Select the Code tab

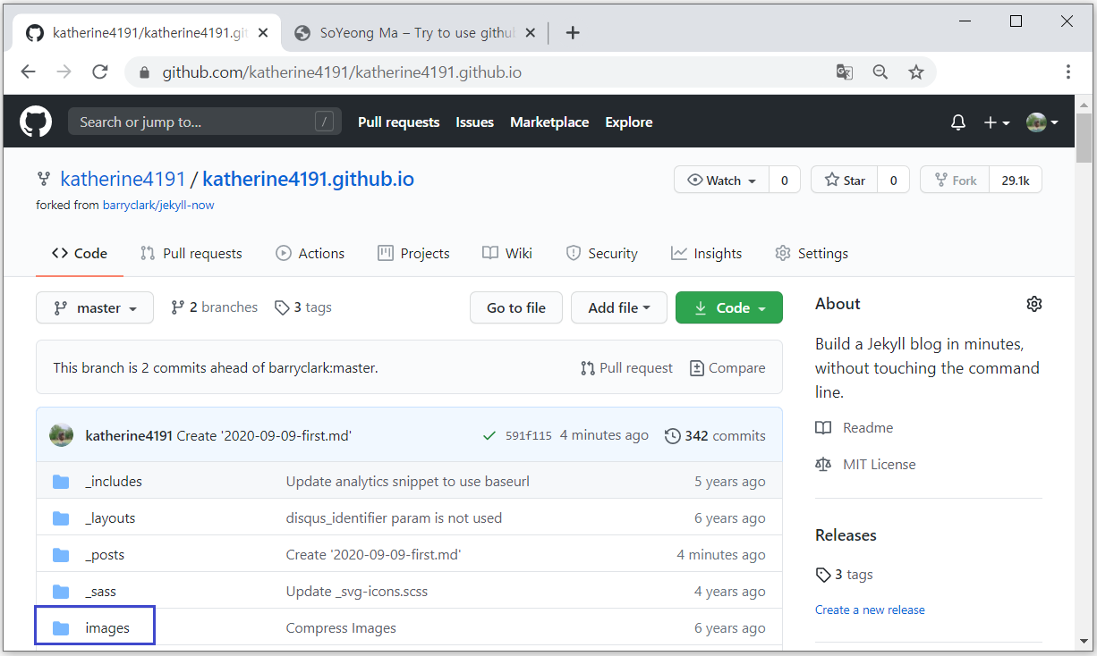80,253
